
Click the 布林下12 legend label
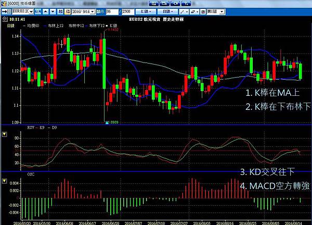coord(97,26)
